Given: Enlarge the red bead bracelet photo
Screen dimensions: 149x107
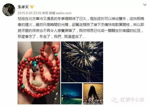Looking at the screenshot, I should coord(39,73).
